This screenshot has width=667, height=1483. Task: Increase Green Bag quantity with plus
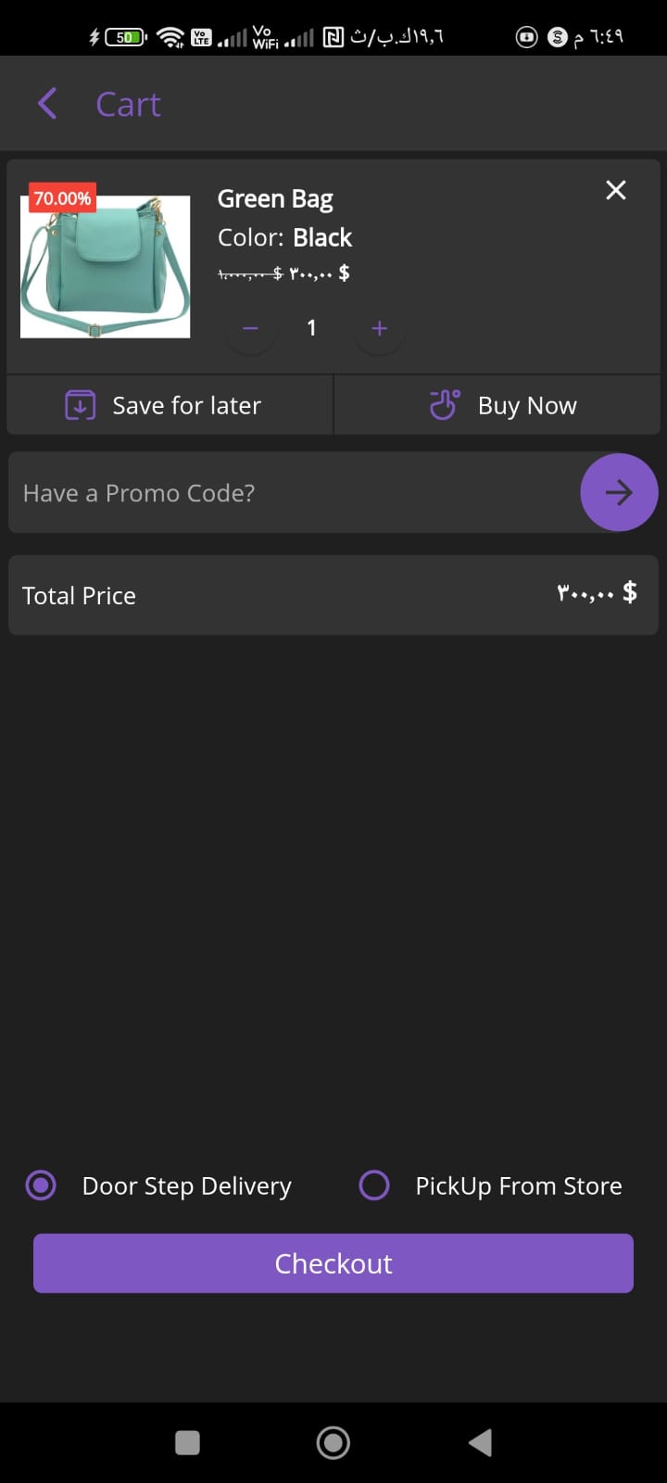point(379,328)
